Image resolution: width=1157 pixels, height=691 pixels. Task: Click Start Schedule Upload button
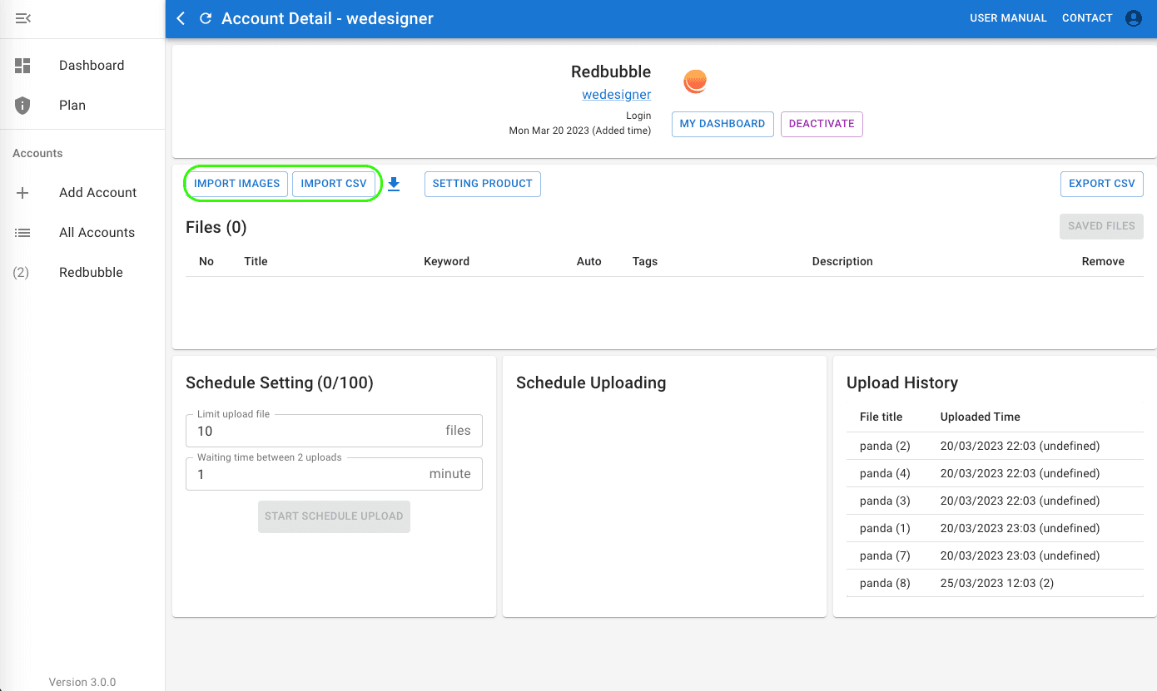(x=334, y=516)
